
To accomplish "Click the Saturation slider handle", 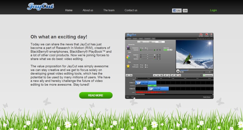I will point(148,59).
